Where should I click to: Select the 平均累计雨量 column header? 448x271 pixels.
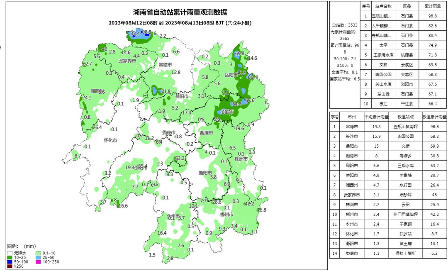click(376, 117)
